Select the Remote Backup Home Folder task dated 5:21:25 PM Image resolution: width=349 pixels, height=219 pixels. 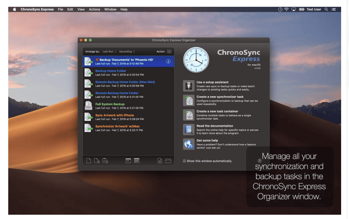coord(129,95)
